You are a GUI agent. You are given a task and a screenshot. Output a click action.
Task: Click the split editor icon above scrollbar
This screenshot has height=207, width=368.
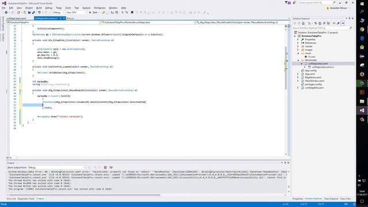point(286,26)
